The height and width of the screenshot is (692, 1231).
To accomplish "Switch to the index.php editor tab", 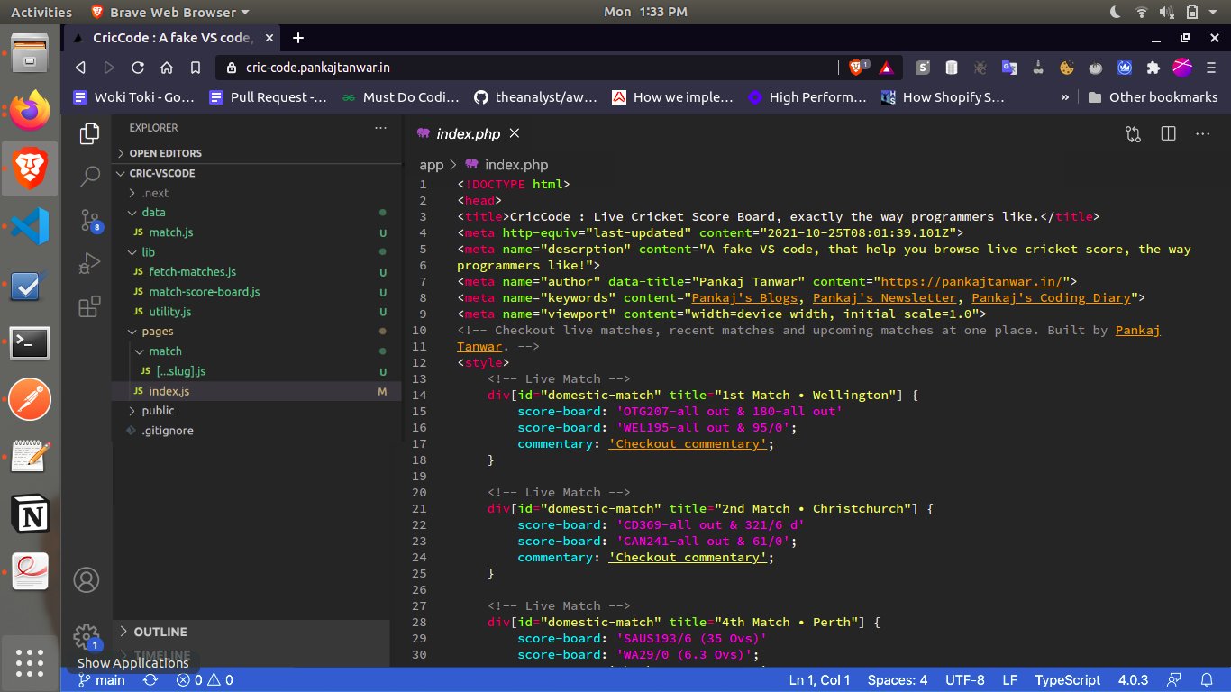I will 468,133.
